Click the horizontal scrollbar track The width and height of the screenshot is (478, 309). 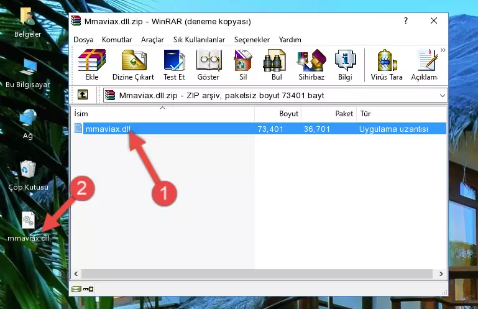click(x=257, y=274)
